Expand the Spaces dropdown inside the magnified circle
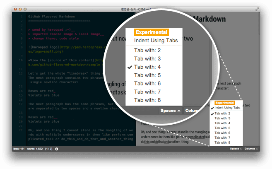The width and height of the screenshot is (272, 169). 171,111
